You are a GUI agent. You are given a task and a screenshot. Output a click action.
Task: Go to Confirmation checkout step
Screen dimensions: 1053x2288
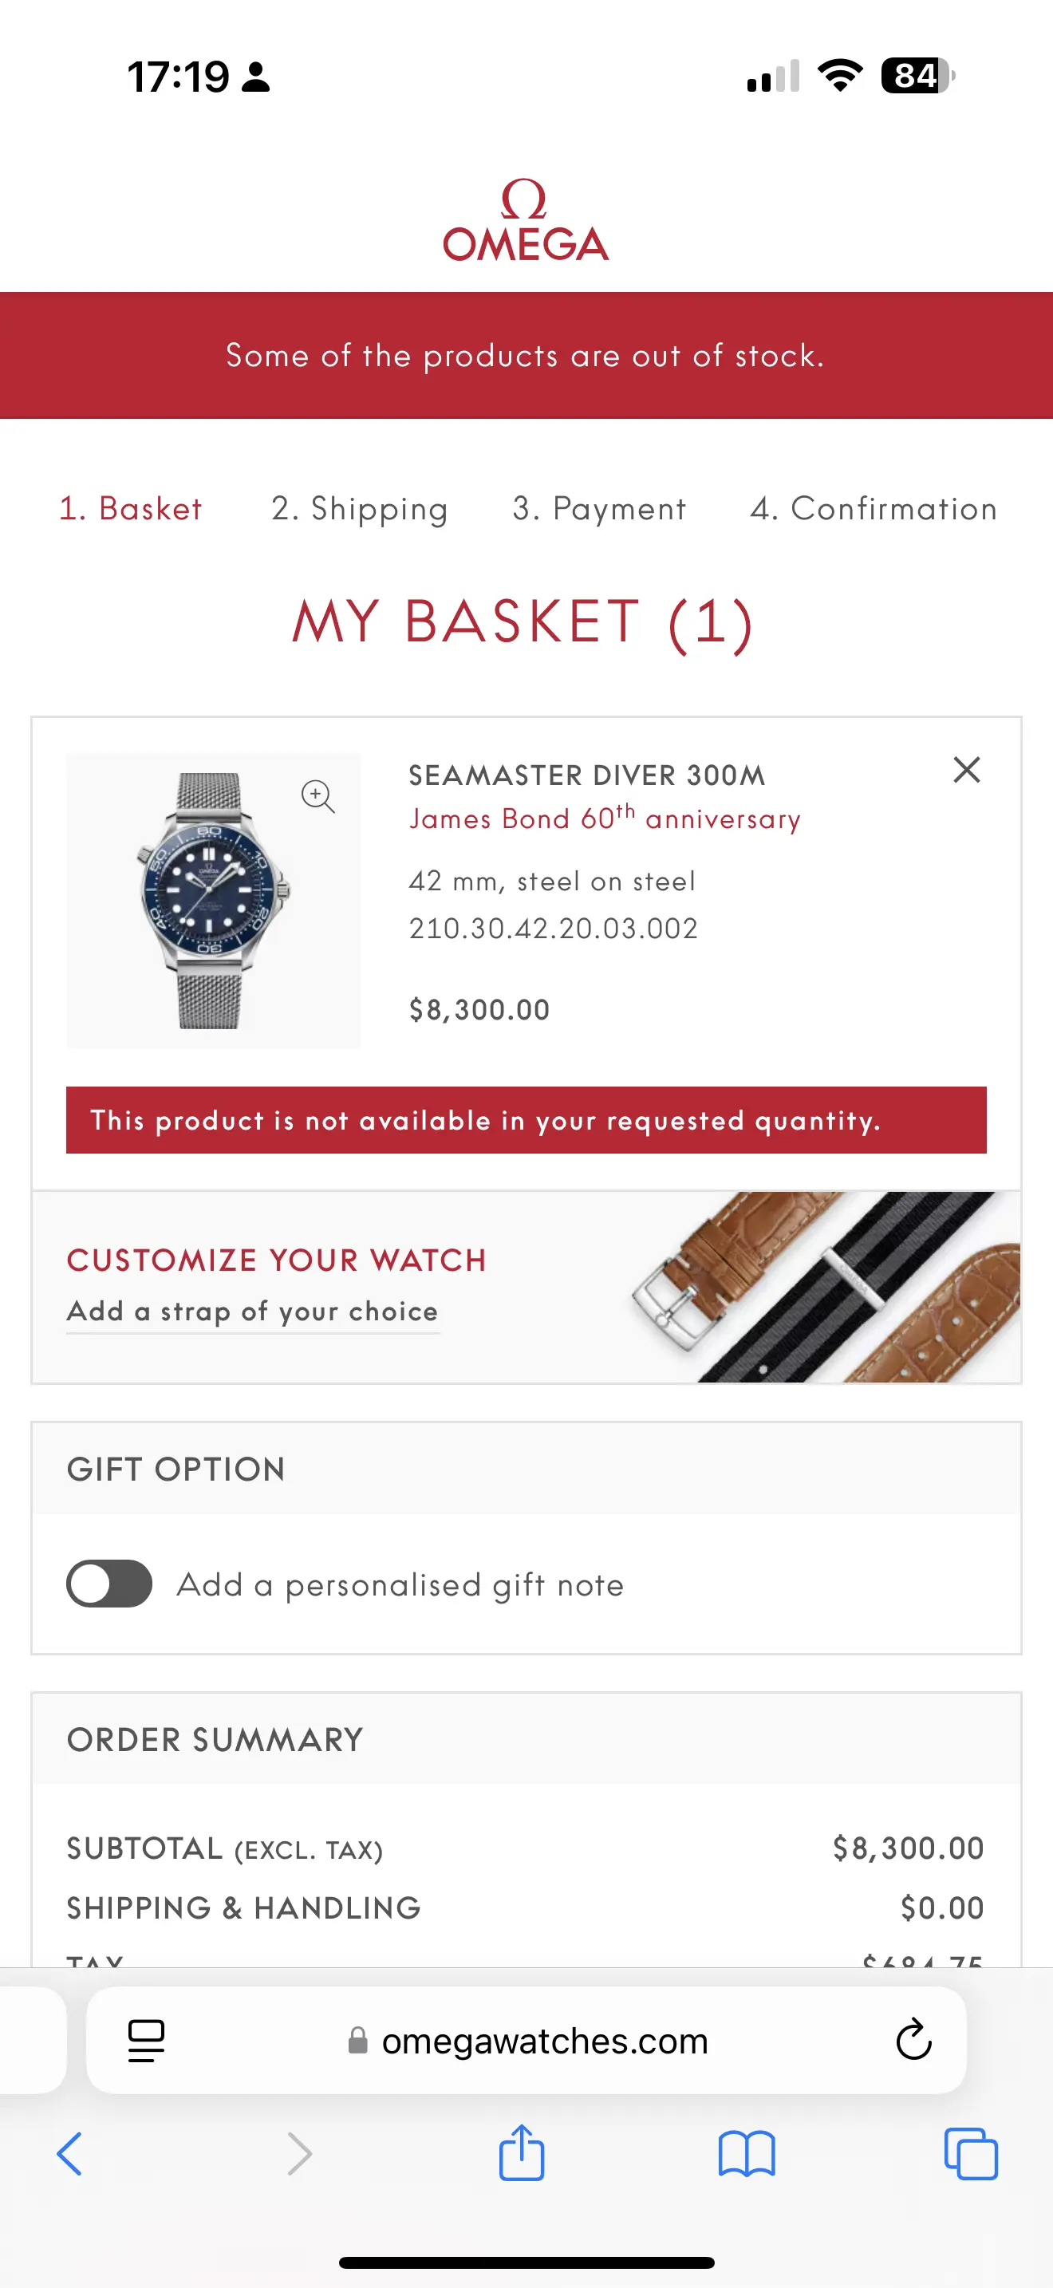pos(874,509)
